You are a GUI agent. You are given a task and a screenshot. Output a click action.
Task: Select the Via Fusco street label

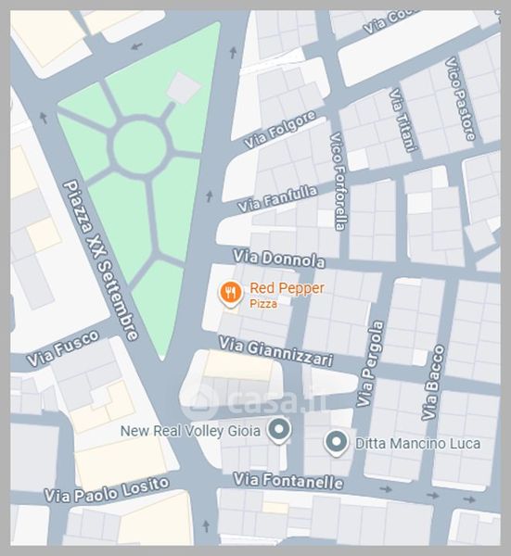click(63, 347)
